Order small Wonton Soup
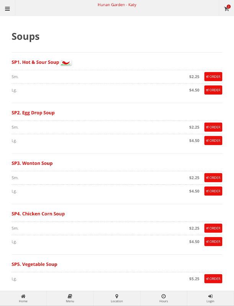Viewport: 234px width, 306px height. pos(213,177)
